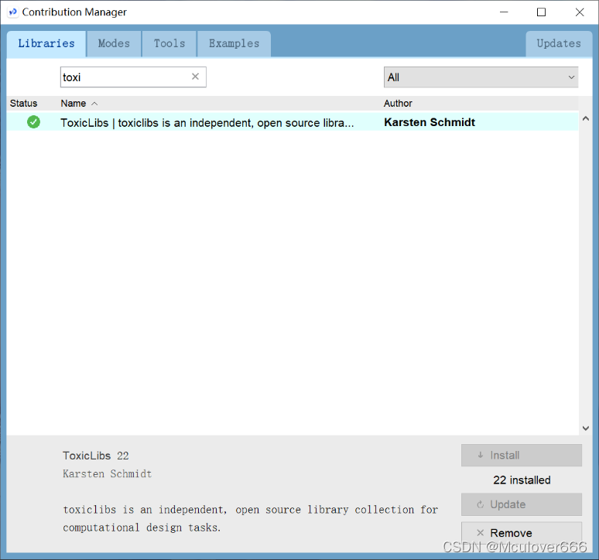
Task: Click the list scrollbar down arrow
Action: [586, 429]
